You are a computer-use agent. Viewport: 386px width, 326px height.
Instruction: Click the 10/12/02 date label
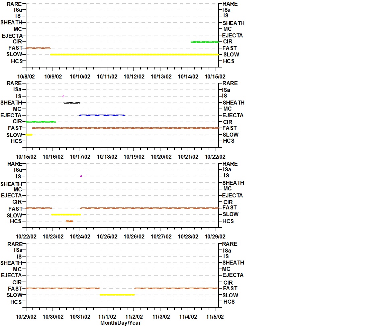[x=134, y=76]
